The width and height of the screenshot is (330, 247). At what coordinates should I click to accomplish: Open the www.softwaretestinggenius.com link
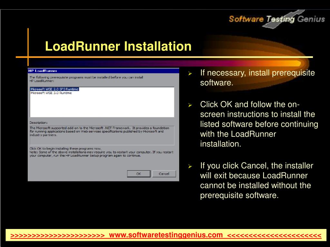coord(166,235)
